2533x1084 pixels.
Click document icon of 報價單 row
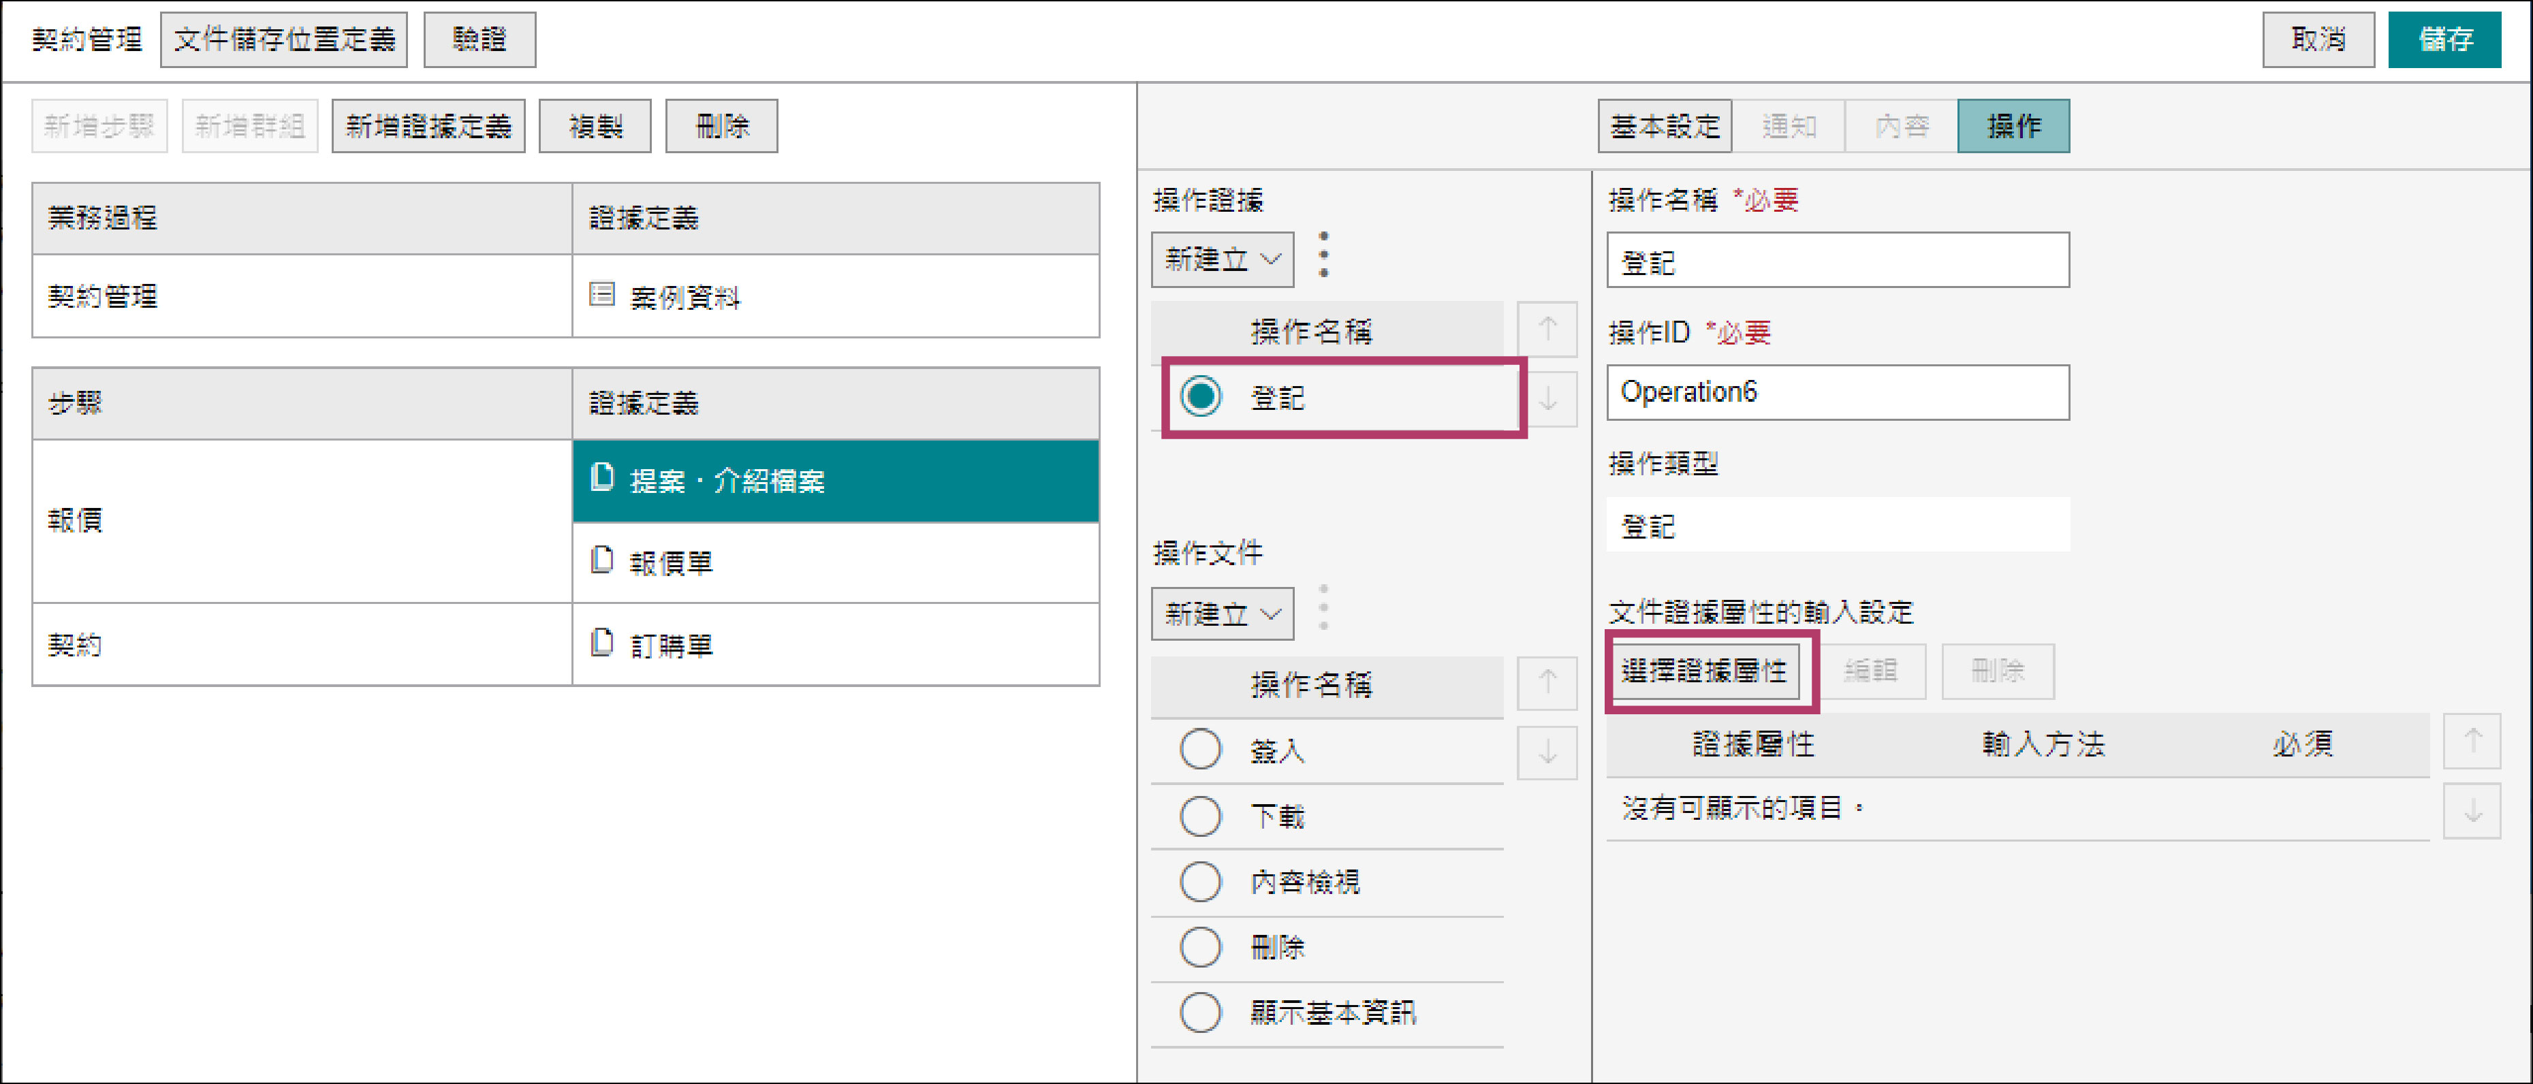point(602,560)
